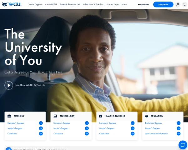Open Business Master's Degrees link
188x150 pixels.
[x=15, y=128]
